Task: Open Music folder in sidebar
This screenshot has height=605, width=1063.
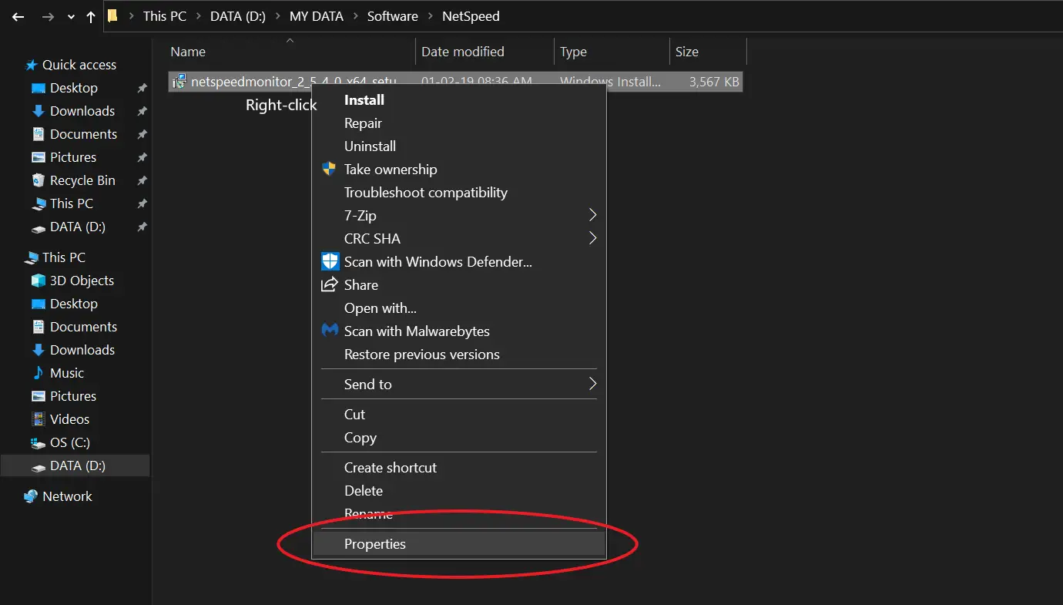Action: click(x=67, y=373)
